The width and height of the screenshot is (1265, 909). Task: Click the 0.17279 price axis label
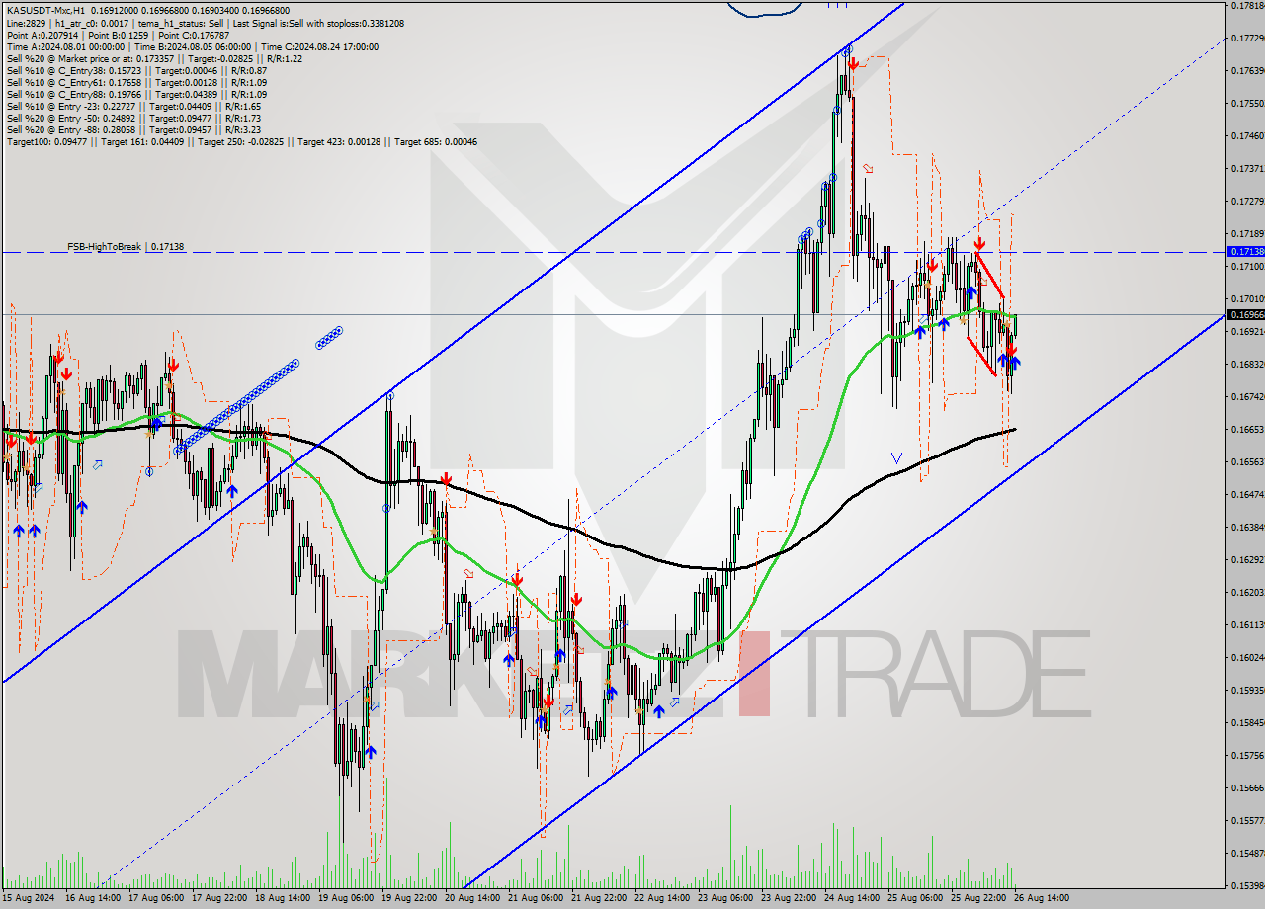pos(1248,202)
